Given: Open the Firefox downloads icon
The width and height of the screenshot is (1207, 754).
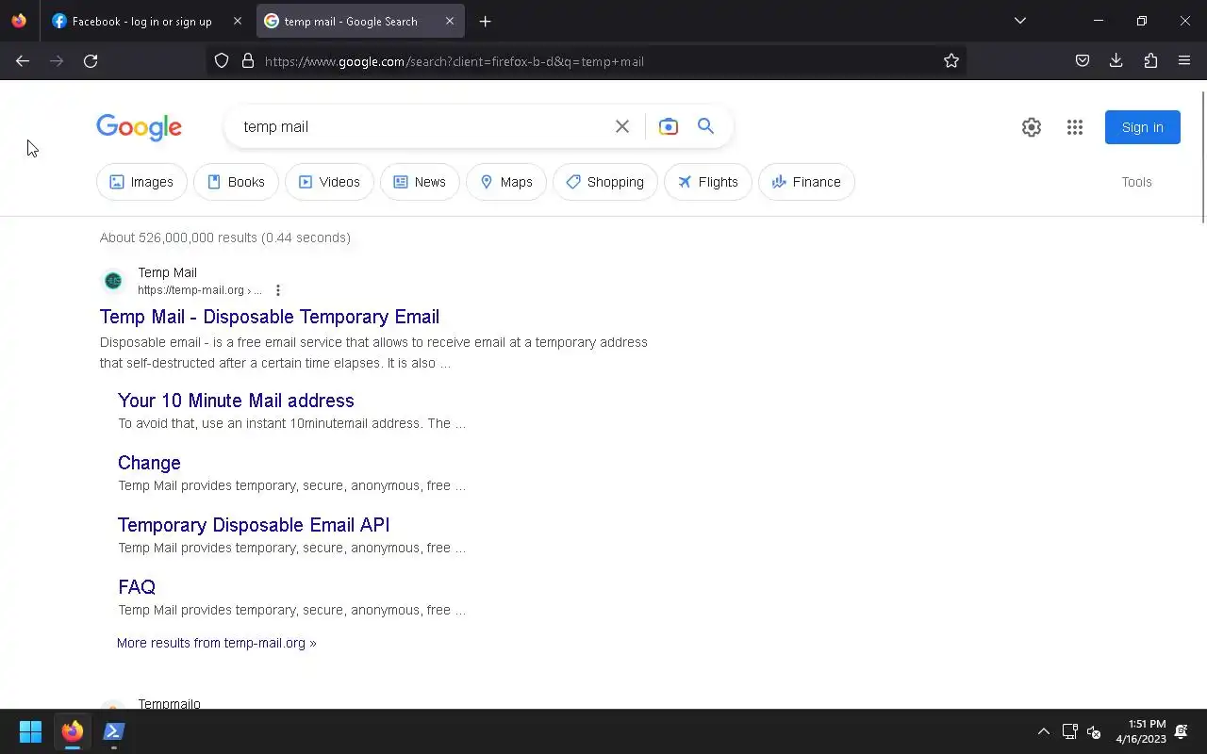Looking at the screenshot, I should tap(1116, 61).
